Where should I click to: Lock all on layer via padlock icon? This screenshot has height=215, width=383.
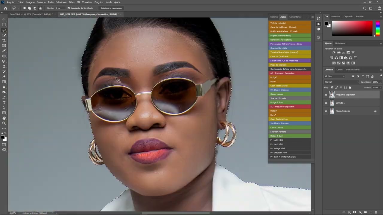pos(350,87)
